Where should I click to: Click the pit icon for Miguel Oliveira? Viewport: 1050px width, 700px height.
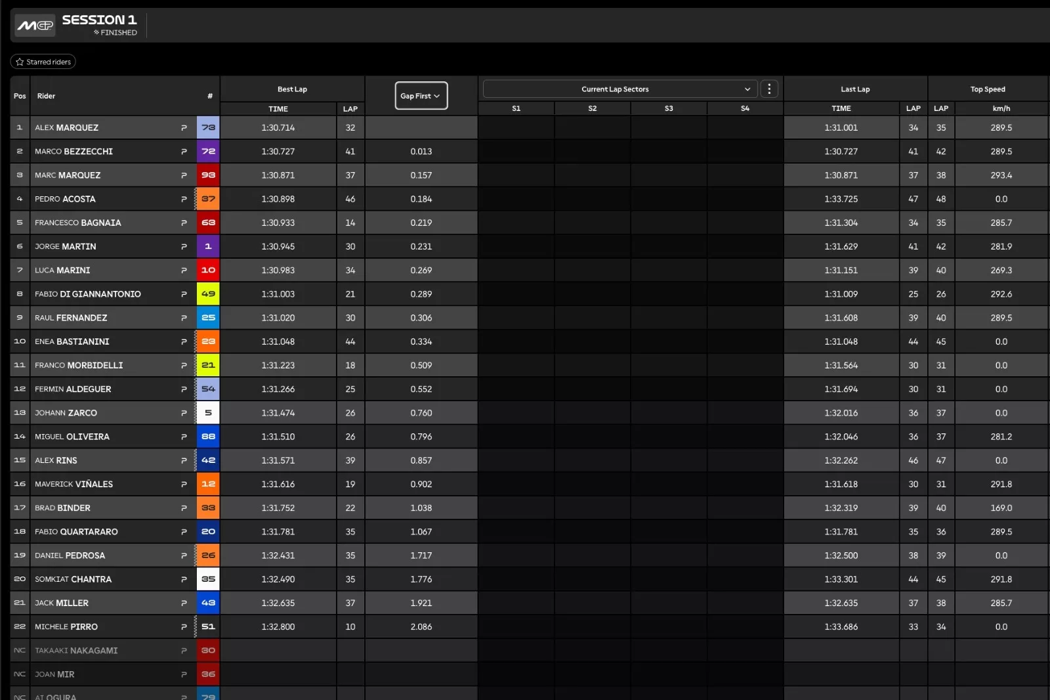click(184, 437)
